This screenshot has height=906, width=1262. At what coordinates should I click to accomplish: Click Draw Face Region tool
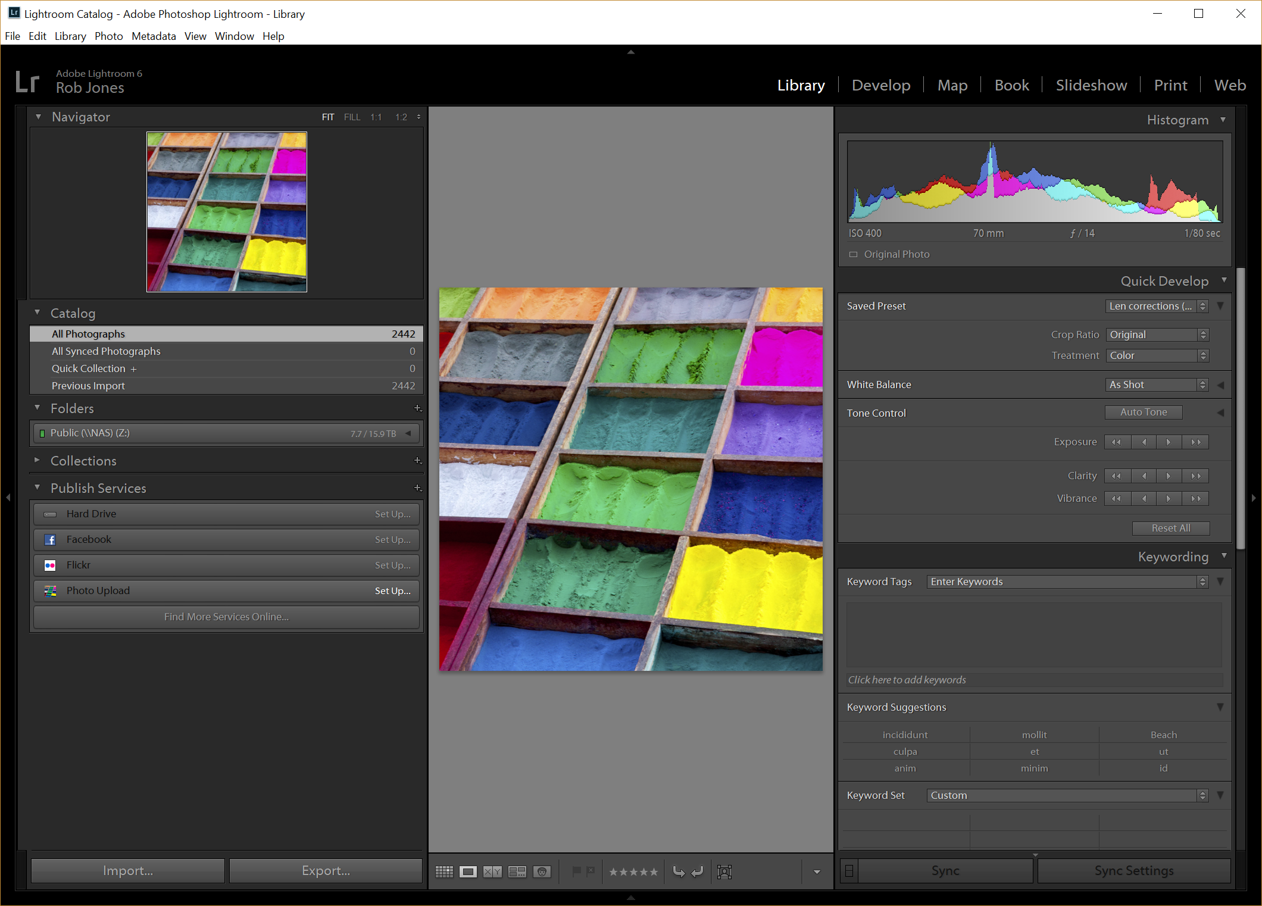pyautogui.click(x=724, y=871)
